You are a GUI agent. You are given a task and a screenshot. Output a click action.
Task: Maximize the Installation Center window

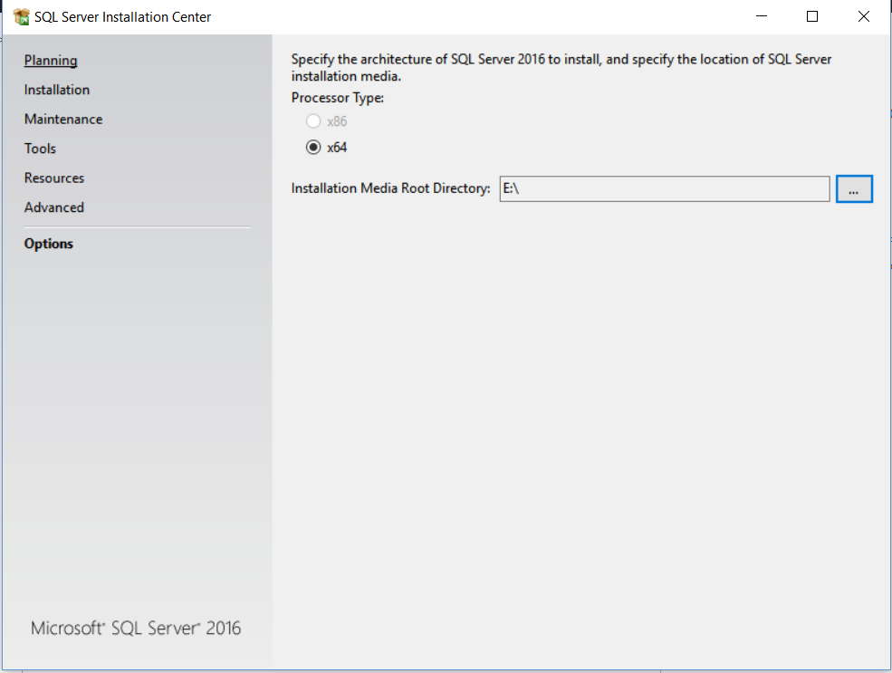[x=812, y=16]
